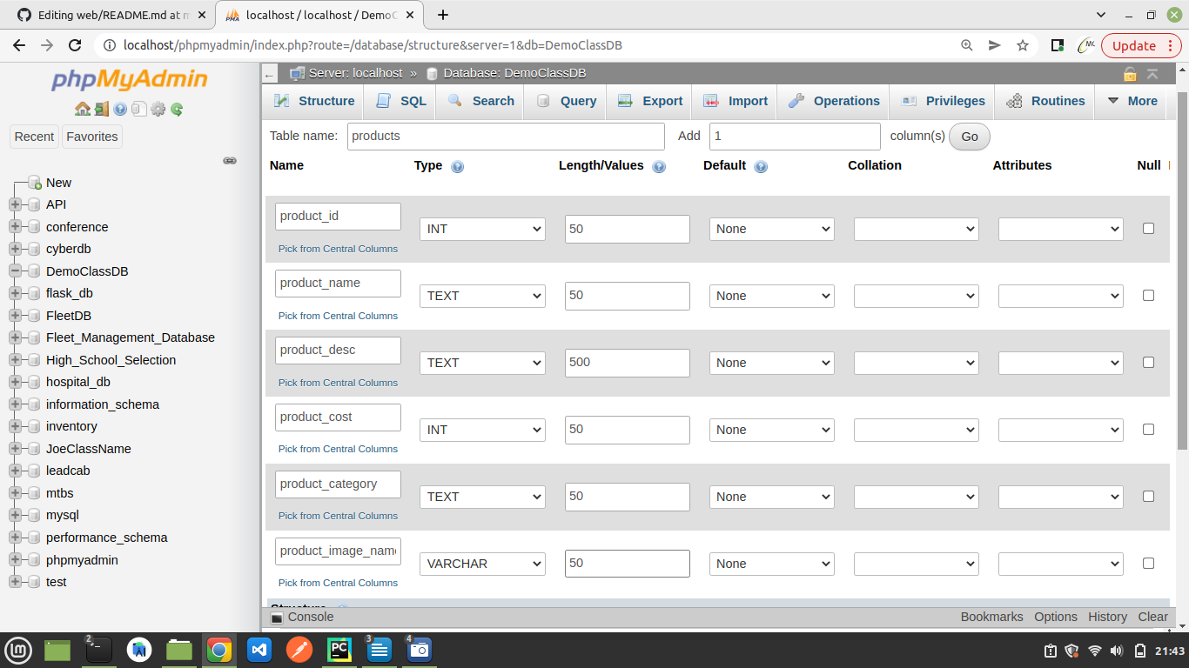Log out using the exit door icon
Image resolution: width=1189 pixels, height=668 pixels.
pos(102,110)
